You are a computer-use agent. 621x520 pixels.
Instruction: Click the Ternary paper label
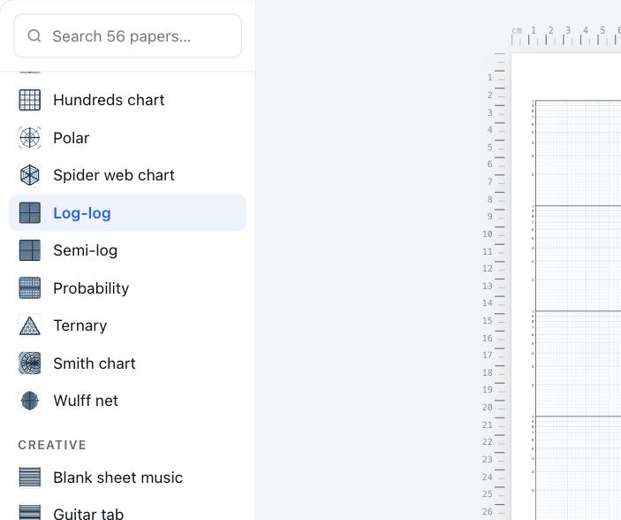click(80, 325)
